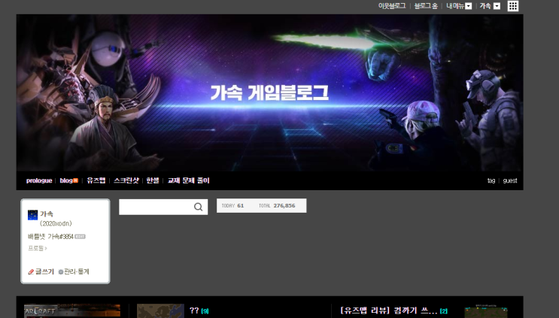Go to 블로그홈 link
The image size is (559, 318).
426,6
